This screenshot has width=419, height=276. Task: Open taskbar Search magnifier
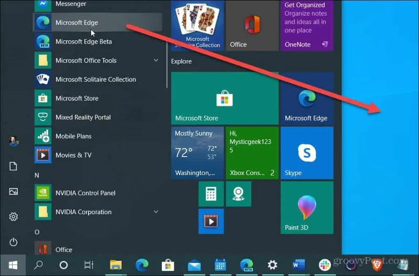(x=38, y=265)
